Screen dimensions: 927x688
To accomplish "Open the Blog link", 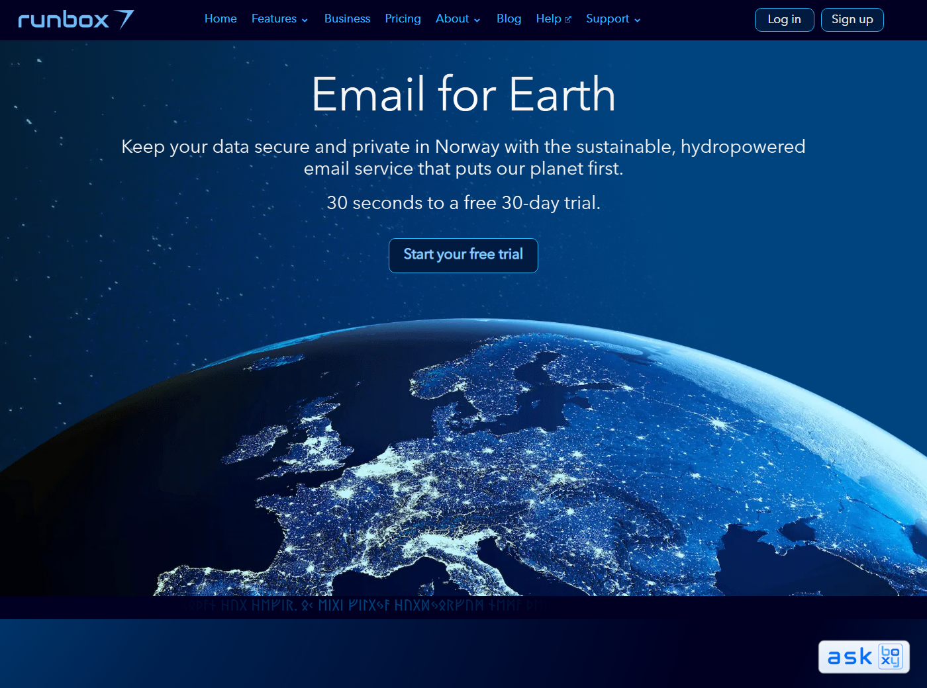I will coord(509,19).
